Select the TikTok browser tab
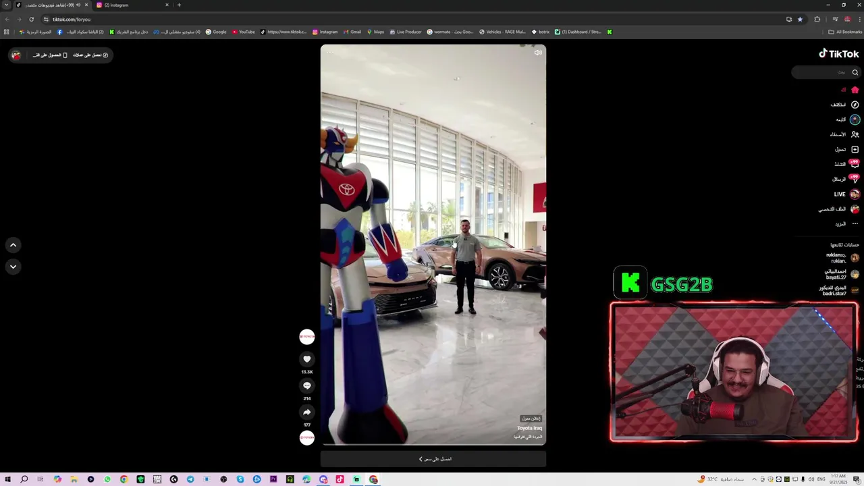Viewport: 864px width, 486px height. tap(53, 5)
